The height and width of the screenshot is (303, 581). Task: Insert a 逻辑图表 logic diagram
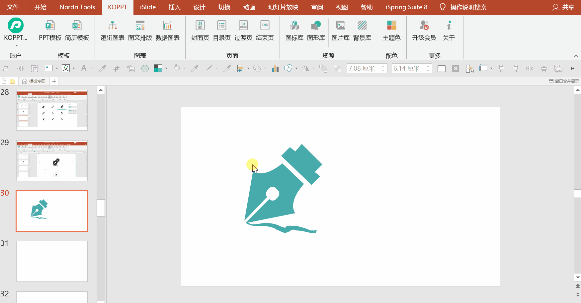click(113, 30)
